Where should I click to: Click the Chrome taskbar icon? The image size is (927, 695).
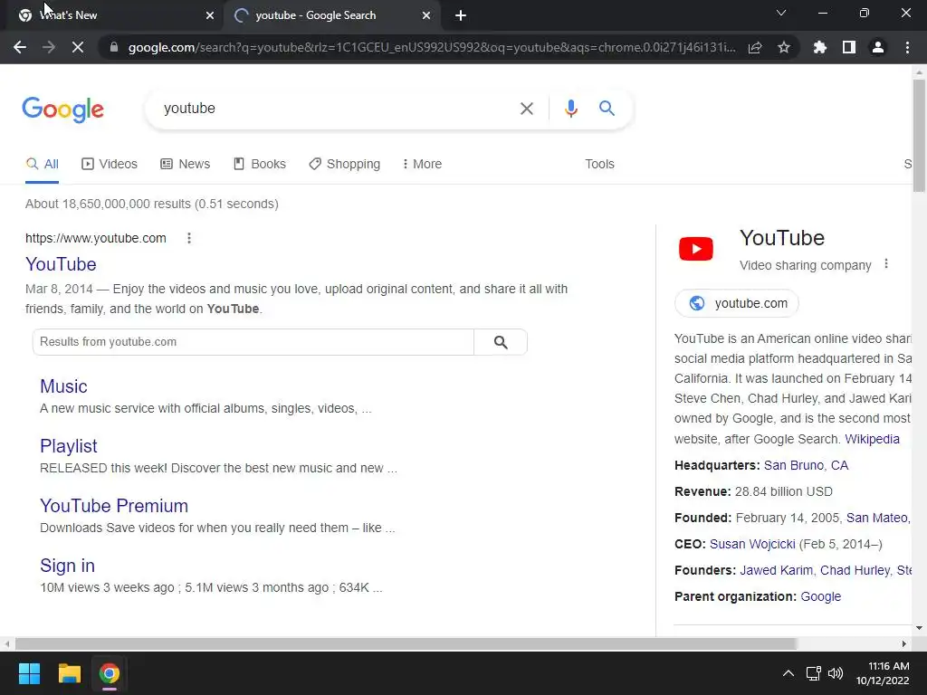point(110,673)
